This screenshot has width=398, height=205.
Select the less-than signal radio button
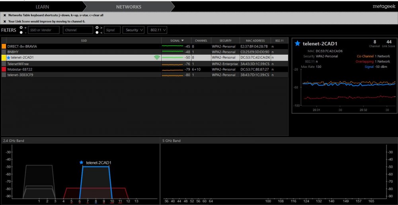pos(97,32)
